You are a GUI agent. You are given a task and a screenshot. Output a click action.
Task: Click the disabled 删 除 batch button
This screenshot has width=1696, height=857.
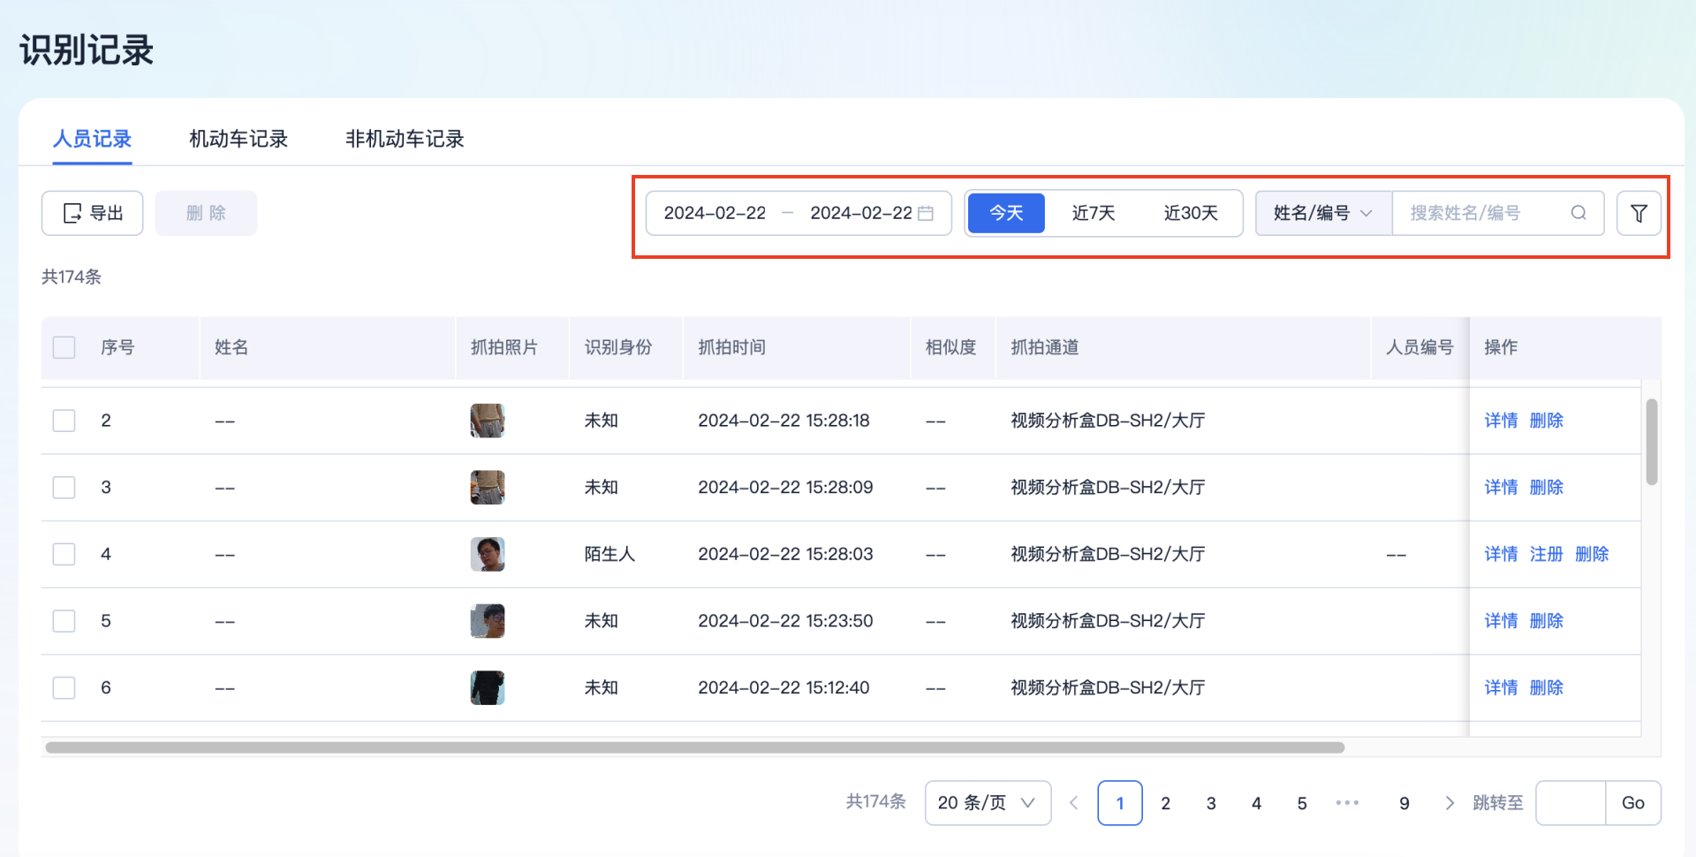coord(206,213)
